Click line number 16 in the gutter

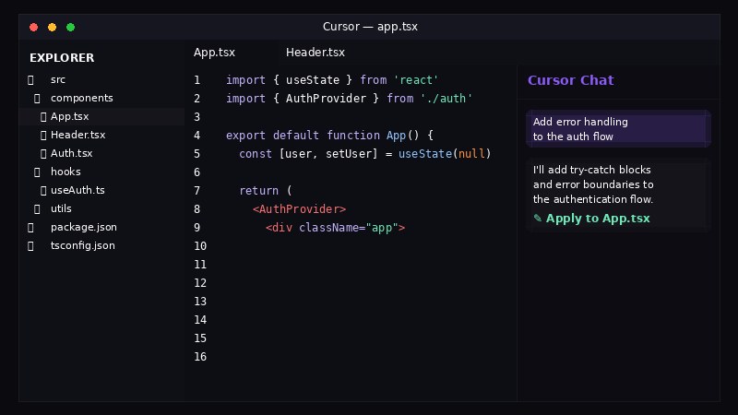[200, 357]
